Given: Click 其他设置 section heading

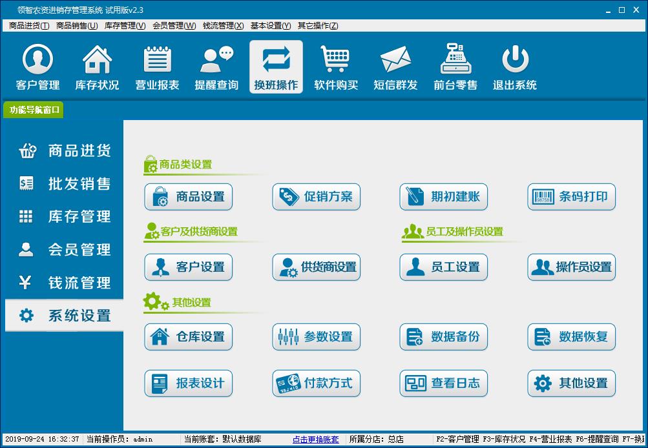Looking at the screenshot, I should click(191, 303).
